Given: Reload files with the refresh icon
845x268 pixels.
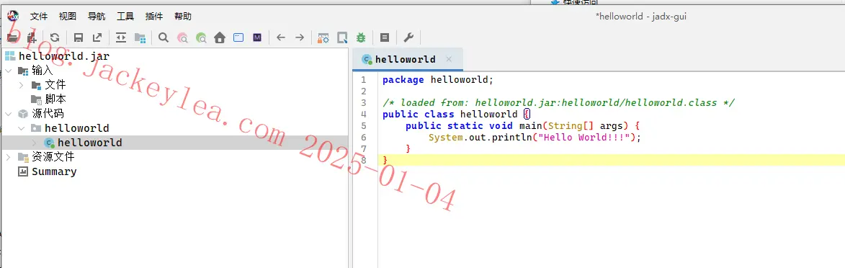Looking at the screenshot, I should [x=55, y=37].
